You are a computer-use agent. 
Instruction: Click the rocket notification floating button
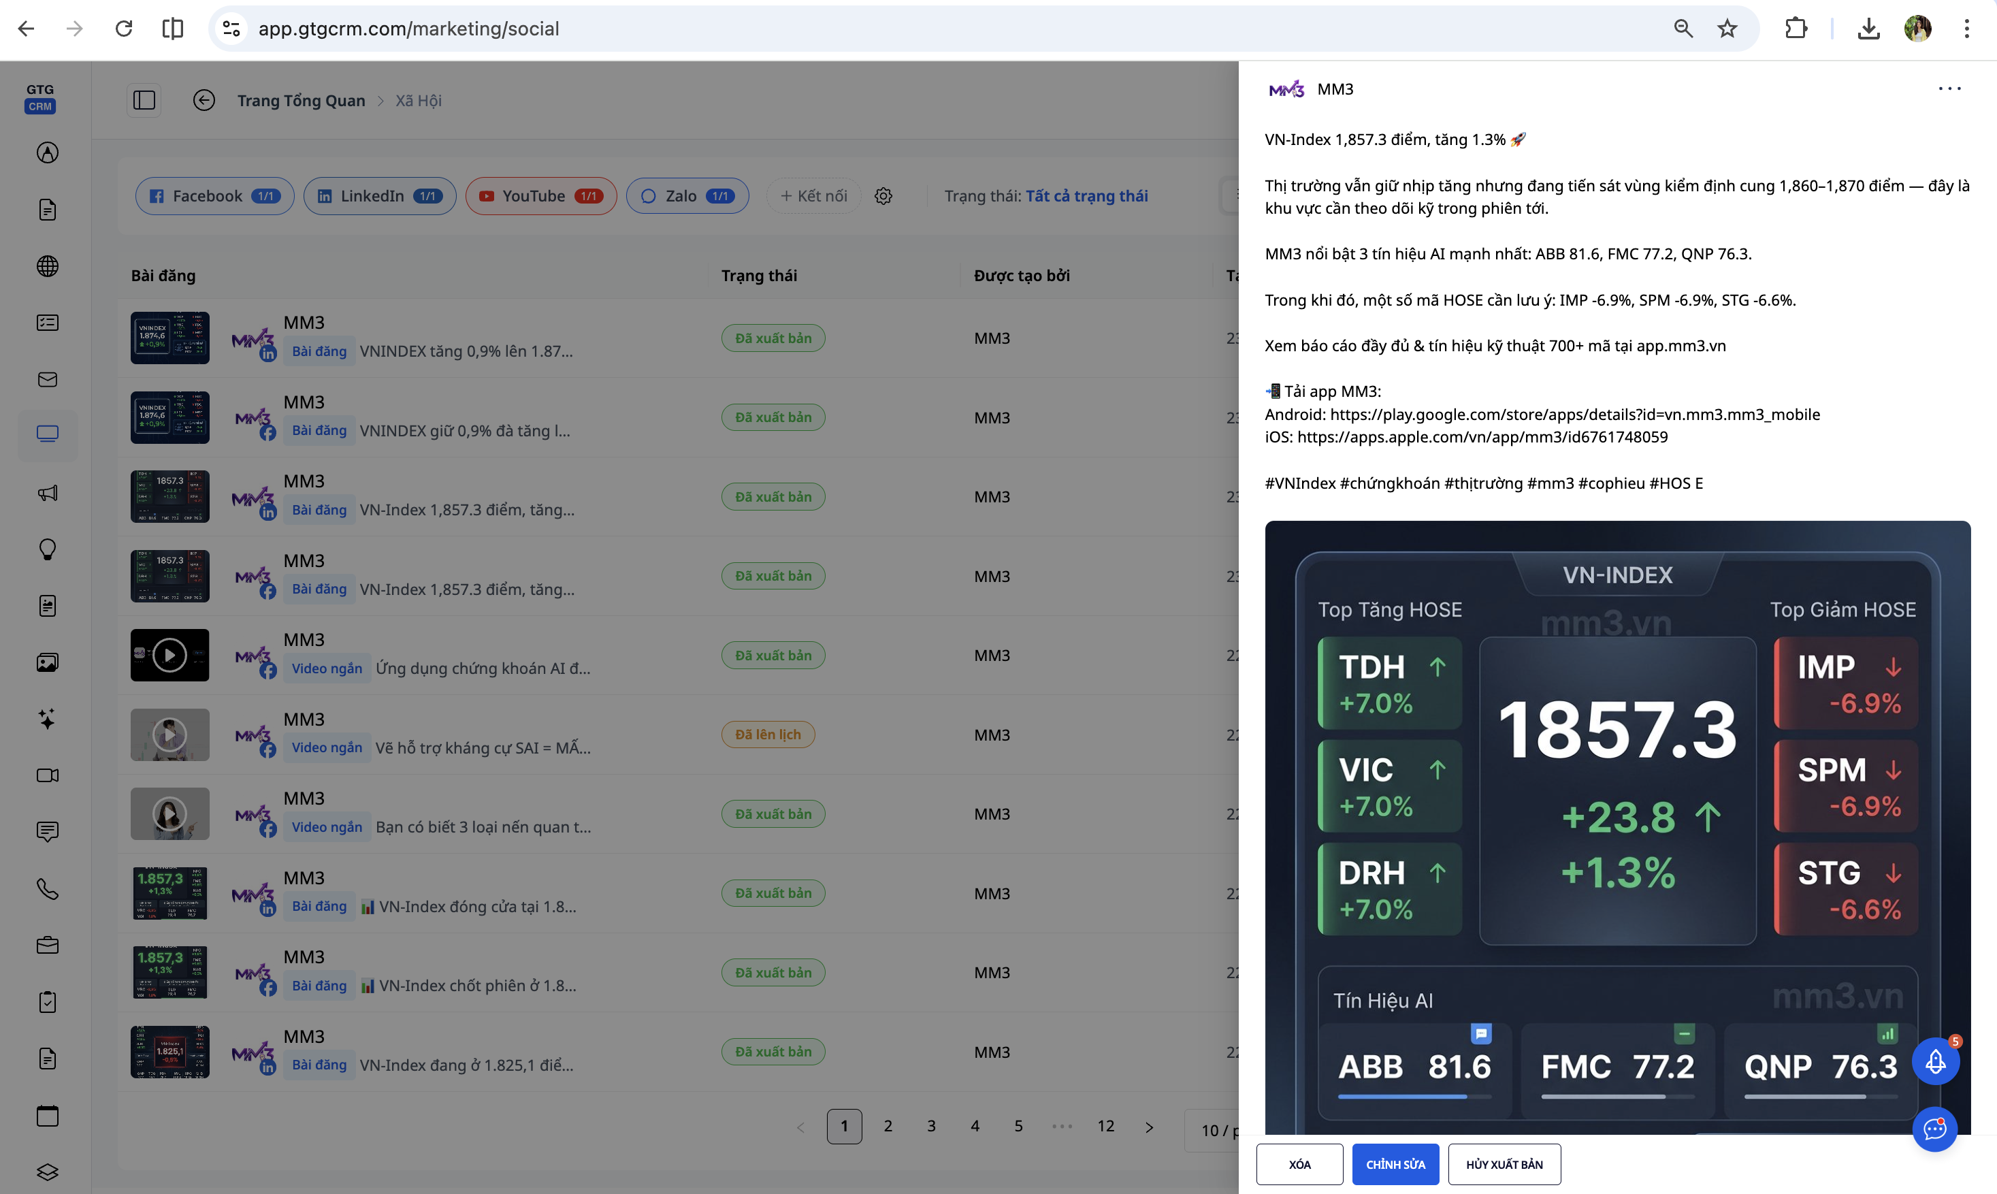pyautogui.click(x=1935, y=1062)
